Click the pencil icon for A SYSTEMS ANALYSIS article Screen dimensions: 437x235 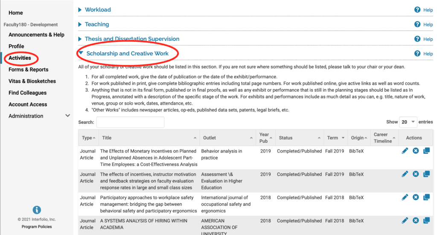[x=405, y=220]
